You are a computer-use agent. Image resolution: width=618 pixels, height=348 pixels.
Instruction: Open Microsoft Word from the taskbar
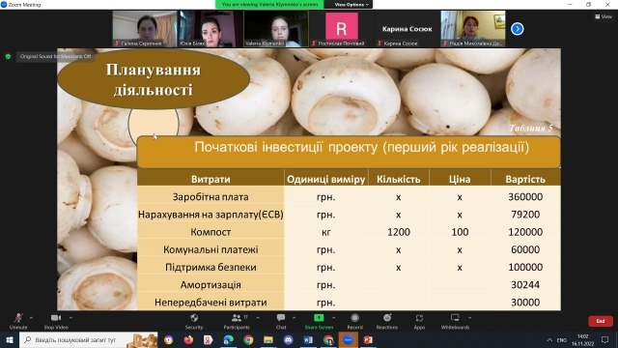[308, 339]
